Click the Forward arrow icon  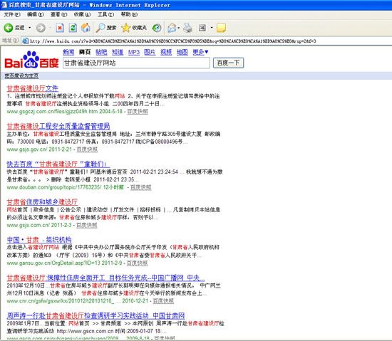point(41,28)
